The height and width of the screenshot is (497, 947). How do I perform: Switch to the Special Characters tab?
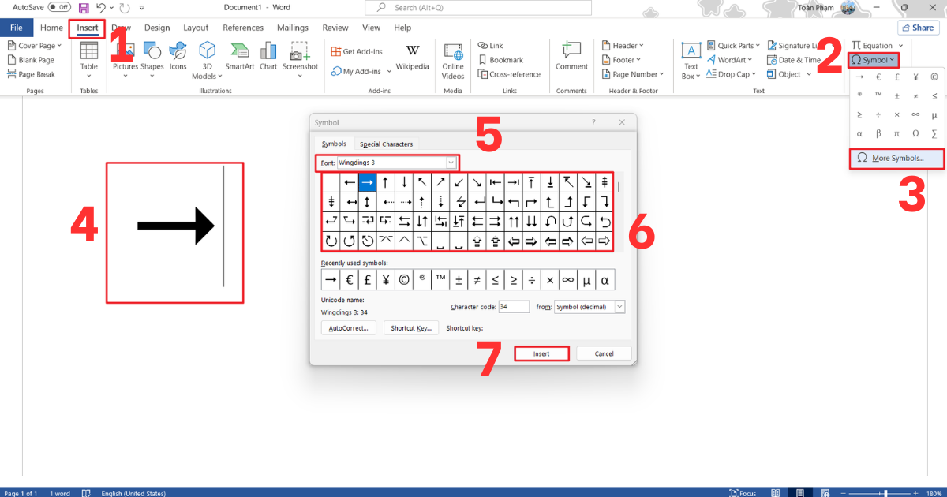[x=386, y=144]
